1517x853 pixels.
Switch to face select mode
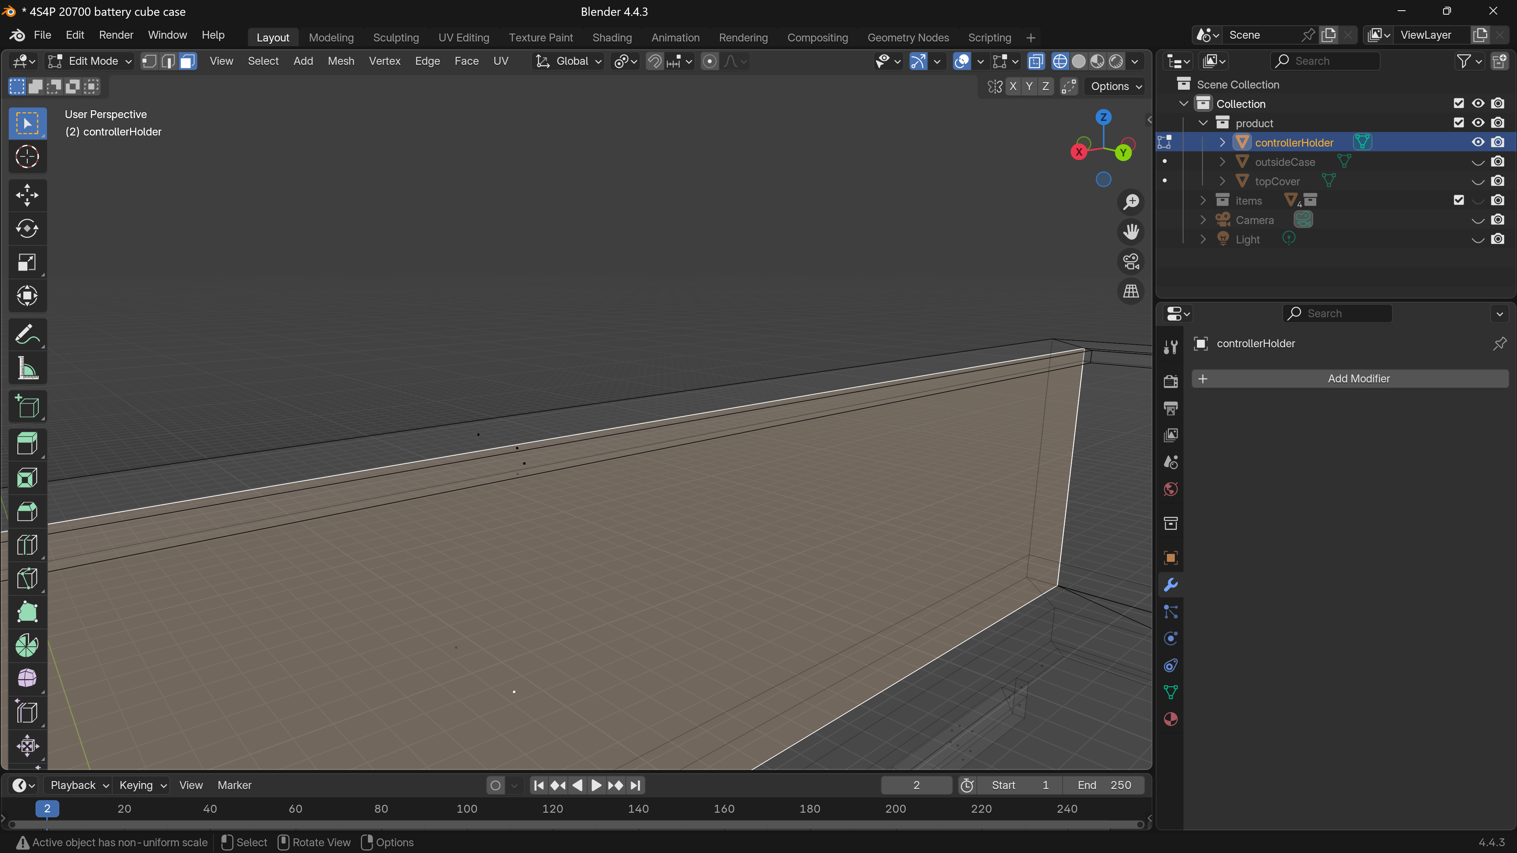187,61
